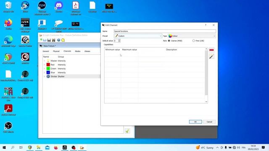
Task: Click the Maximum value column header
Action: [x=129, y=49]
